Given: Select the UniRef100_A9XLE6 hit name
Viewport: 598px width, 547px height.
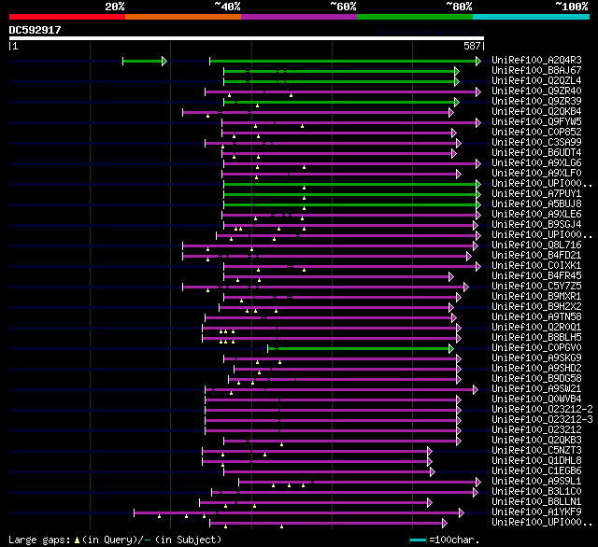Looking at the screenshot, I should pyautogui.click(x=536, y=215).
